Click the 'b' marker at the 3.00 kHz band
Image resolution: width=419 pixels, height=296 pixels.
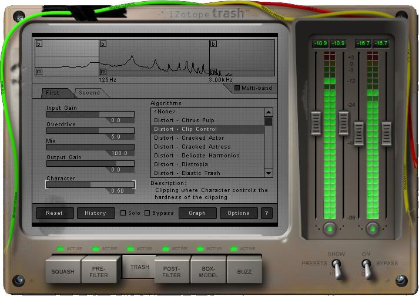213,43
